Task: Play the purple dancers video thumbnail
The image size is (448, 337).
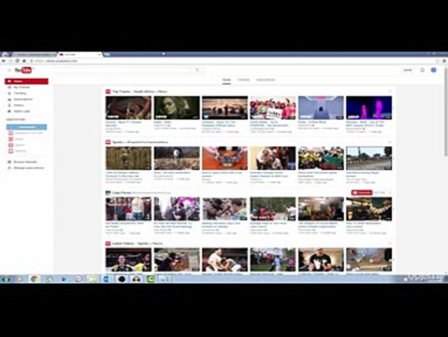Action: 369,108
